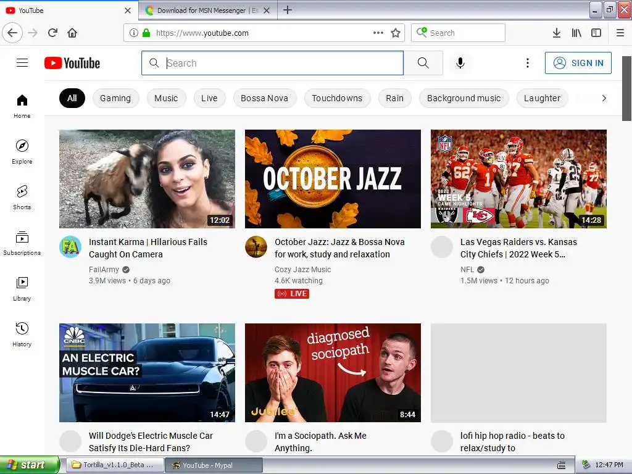
Task: Open Shorts in YouTube sidebar
Action: click(22, 197)
